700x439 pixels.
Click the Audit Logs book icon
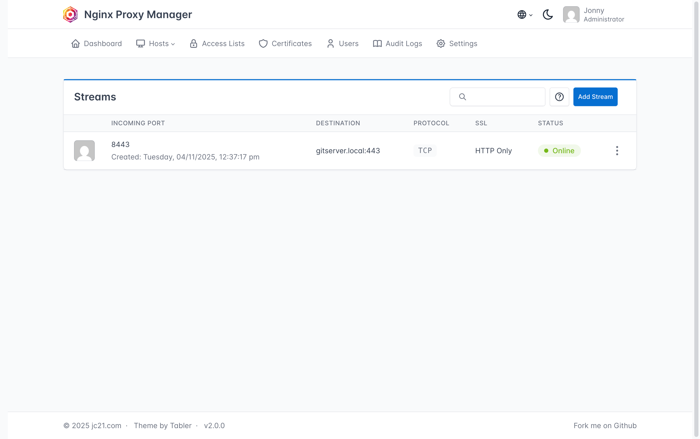click(377, 43)
